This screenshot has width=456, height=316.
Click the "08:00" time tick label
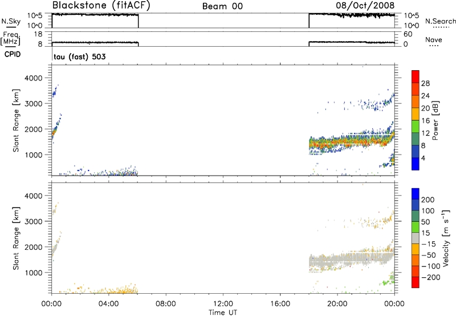[166, 304]
